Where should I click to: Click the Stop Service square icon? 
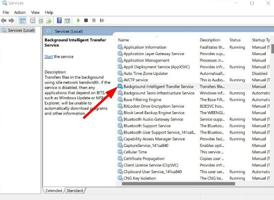click(86, 20)
